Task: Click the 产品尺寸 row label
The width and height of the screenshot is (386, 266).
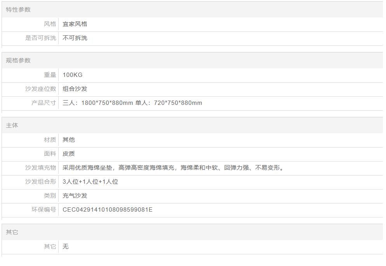Action: 44,103
